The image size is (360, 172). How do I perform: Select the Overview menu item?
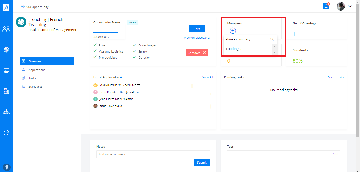pyautogui.click(x=47, y=61)
